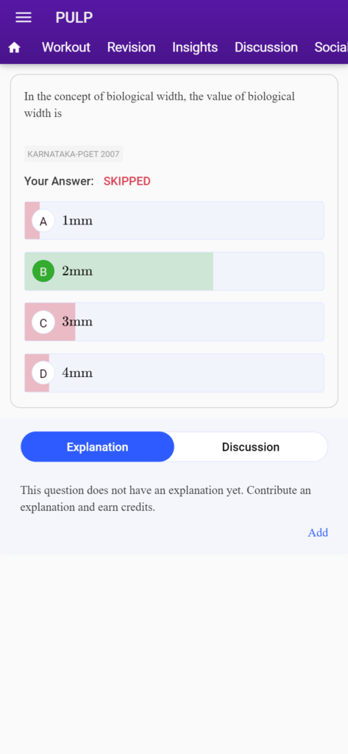348x754 pixels.
Task: Click the 1mm answer row
Action: (174, 220)
